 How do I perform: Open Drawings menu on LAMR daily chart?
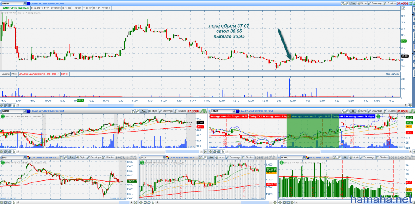375,111
